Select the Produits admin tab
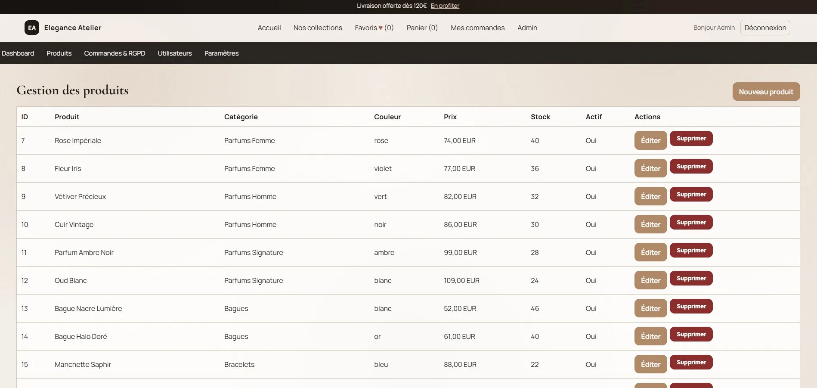 tap(59, 53)
